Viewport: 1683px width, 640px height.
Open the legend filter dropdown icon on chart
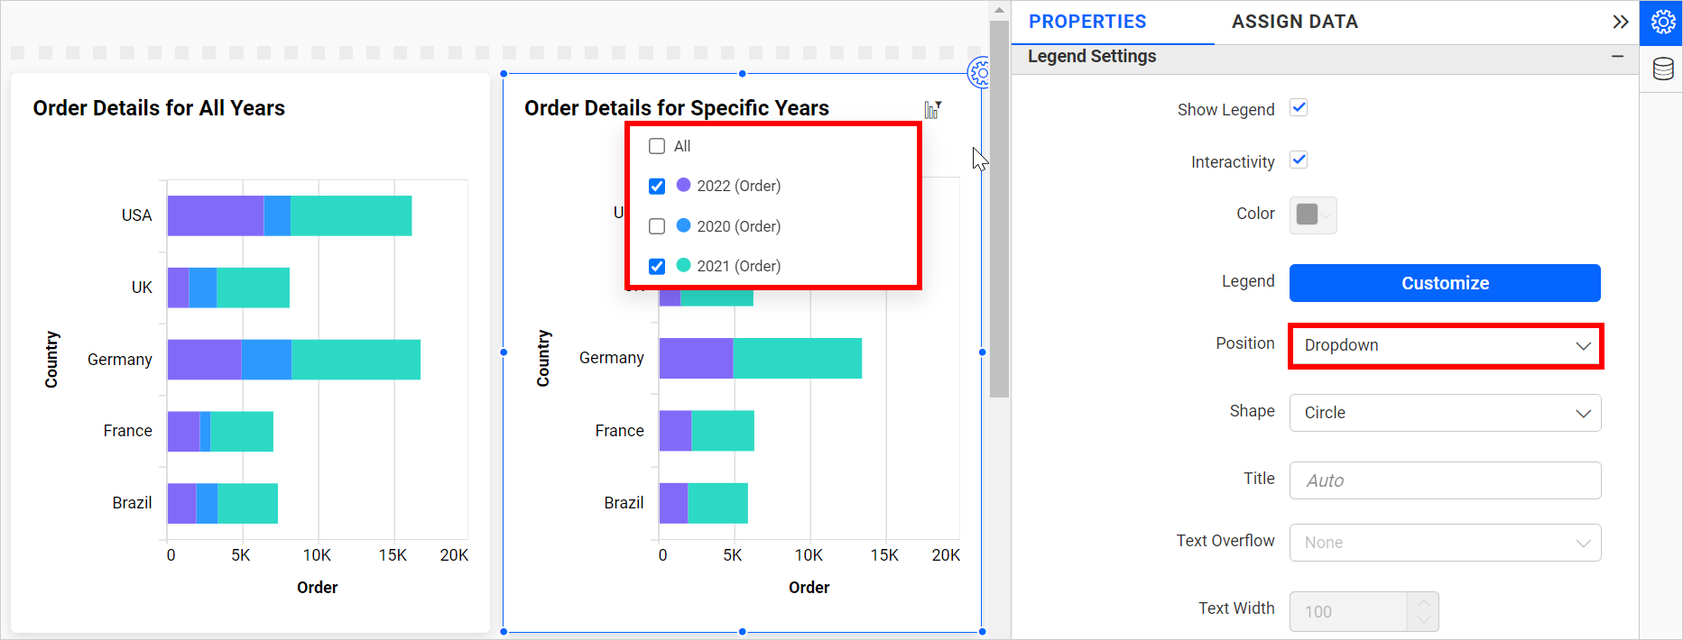[x=932, y=110]
